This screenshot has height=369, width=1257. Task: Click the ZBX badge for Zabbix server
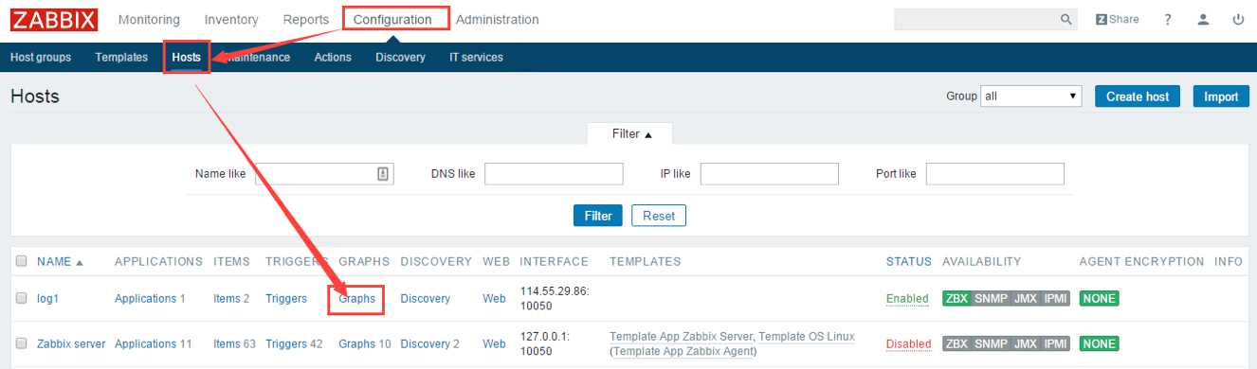coord(956,343)
